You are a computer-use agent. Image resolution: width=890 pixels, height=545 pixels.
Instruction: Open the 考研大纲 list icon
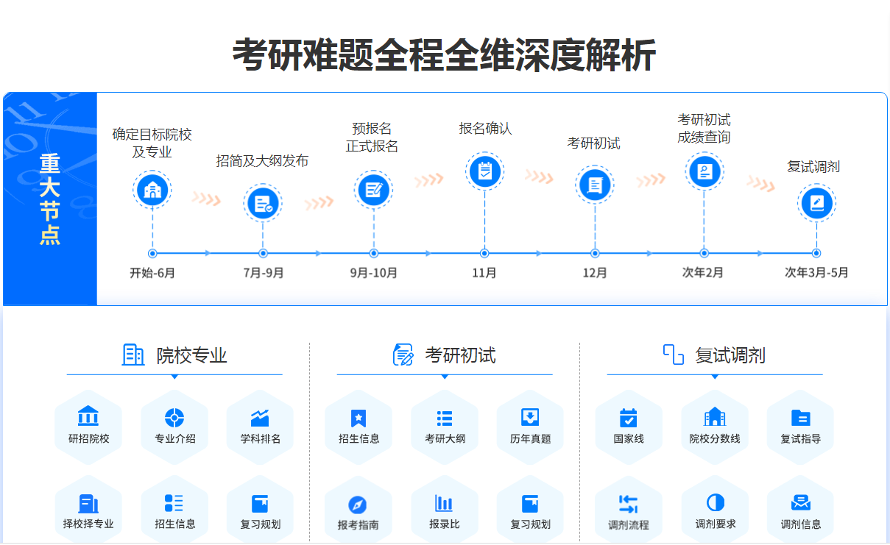click(x=445, y=418)
